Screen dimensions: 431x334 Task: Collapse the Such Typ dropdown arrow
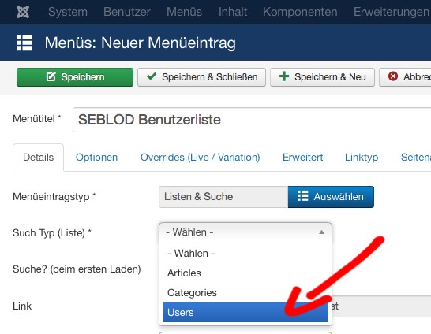tap(321, 232)
